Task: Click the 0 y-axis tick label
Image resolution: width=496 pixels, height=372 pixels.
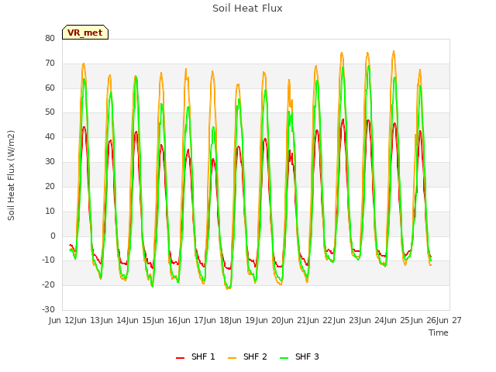Action: tap(53, 236)
